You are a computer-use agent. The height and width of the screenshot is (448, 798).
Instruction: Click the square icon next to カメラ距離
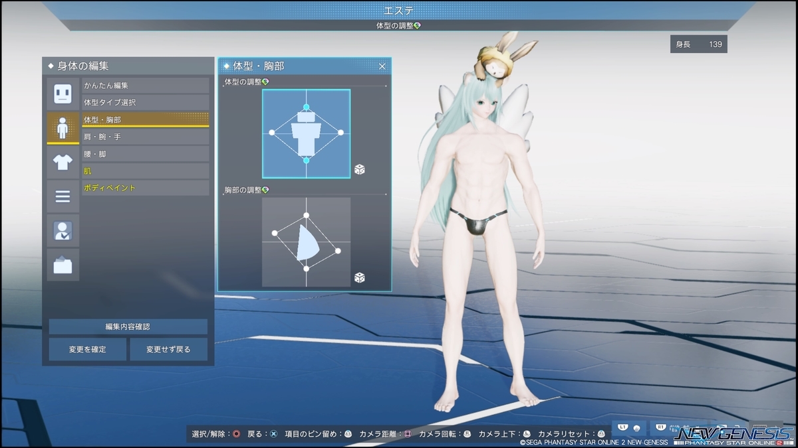[x=408, y=433]
